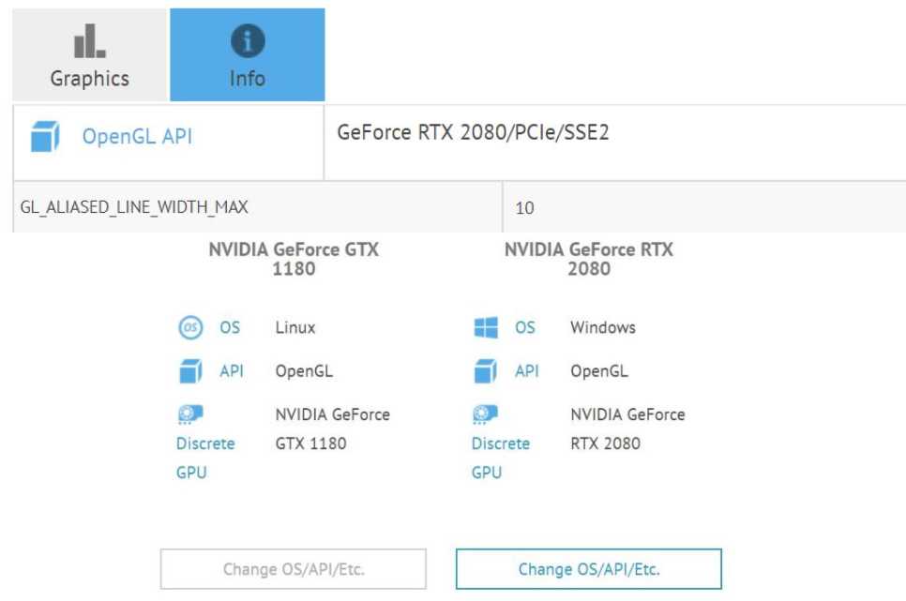Switch to the Info tab
This screenshot has width=906, height=601.
click(248, 55)
